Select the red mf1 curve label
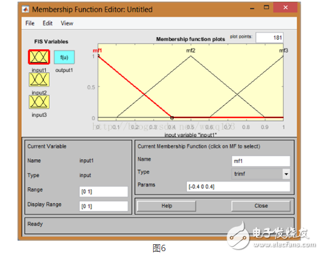The height and width of the screenshot is (255, 321). [x=97, y=50]
